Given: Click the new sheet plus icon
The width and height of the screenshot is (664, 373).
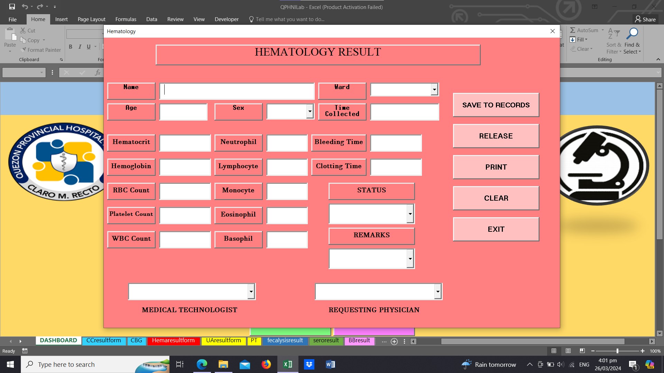Looking at the screenshot, I should [394, 342].
